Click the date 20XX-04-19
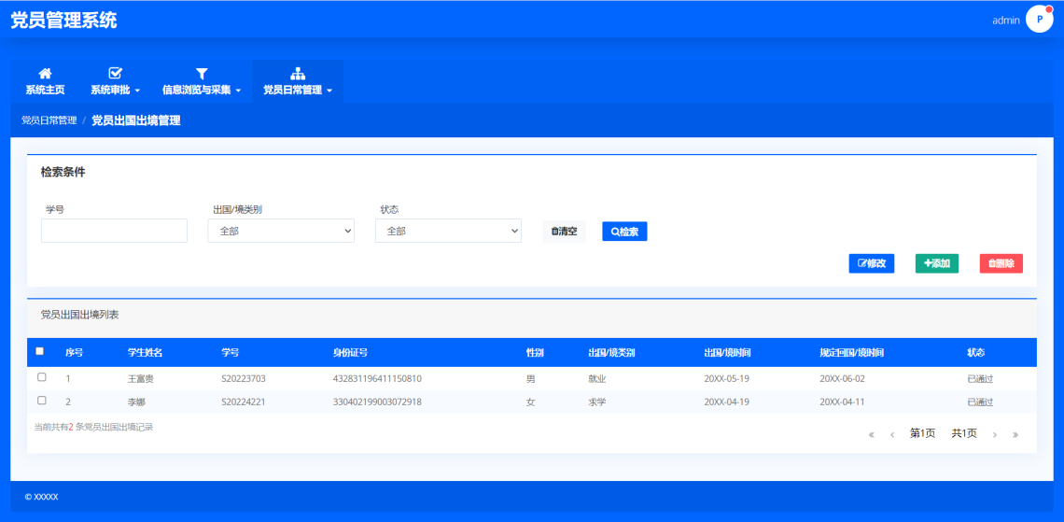Screen dimensions: 1064x522 click(x=727, y=402)
